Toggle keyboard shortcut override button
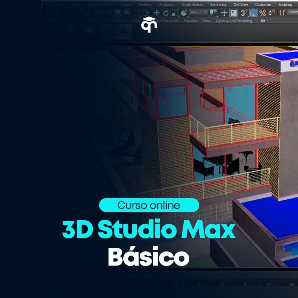The width and height of the screenshot is (298, 298). click(233, 13)
